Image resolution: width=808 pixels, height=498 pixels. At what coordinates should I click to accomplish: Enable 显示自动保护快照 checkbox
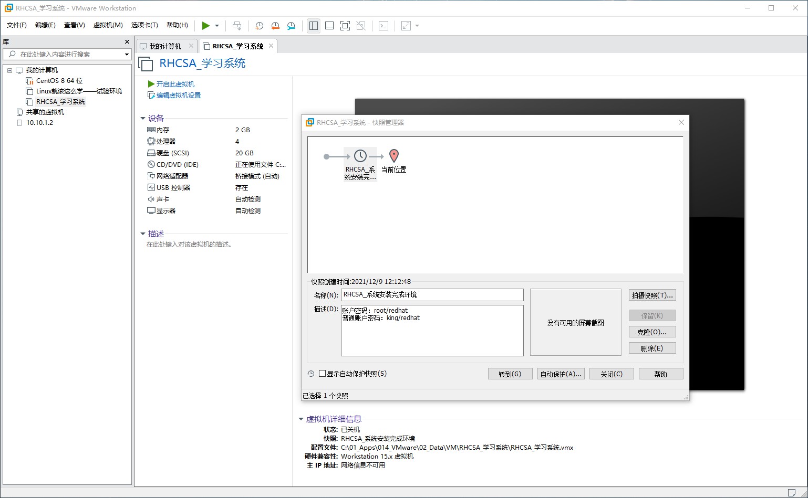point(323,374)
